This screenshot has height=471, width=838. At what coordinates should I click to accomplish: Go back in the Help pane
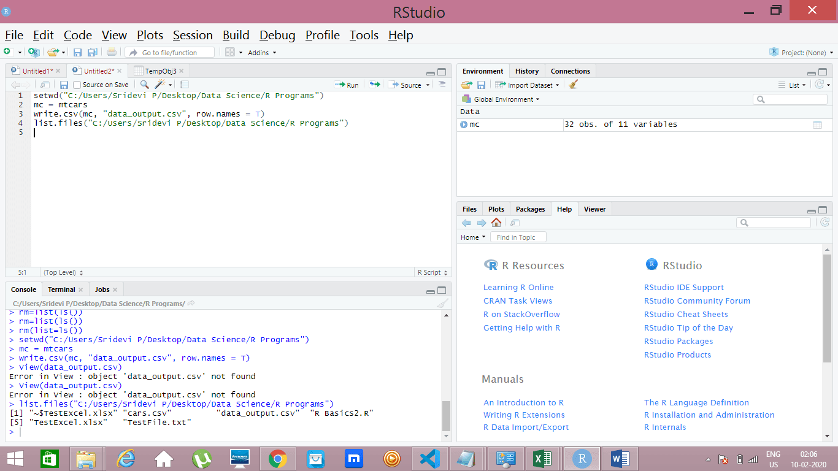pyautogui.click(x=466, y=223)
